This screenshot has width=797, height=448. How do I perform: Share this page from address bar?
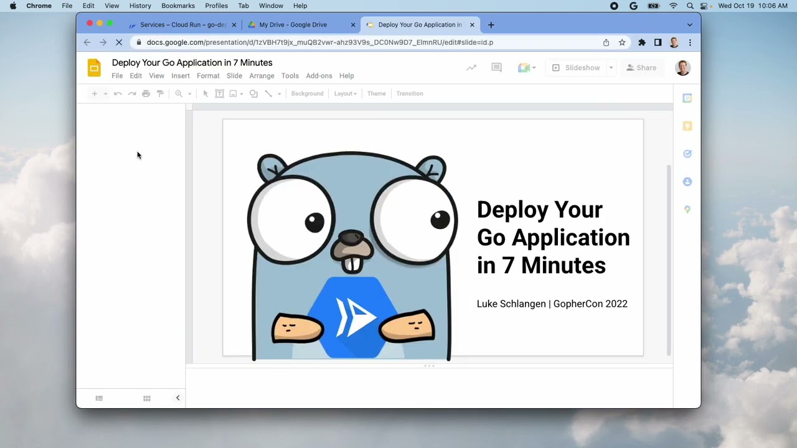coord(606,42)
